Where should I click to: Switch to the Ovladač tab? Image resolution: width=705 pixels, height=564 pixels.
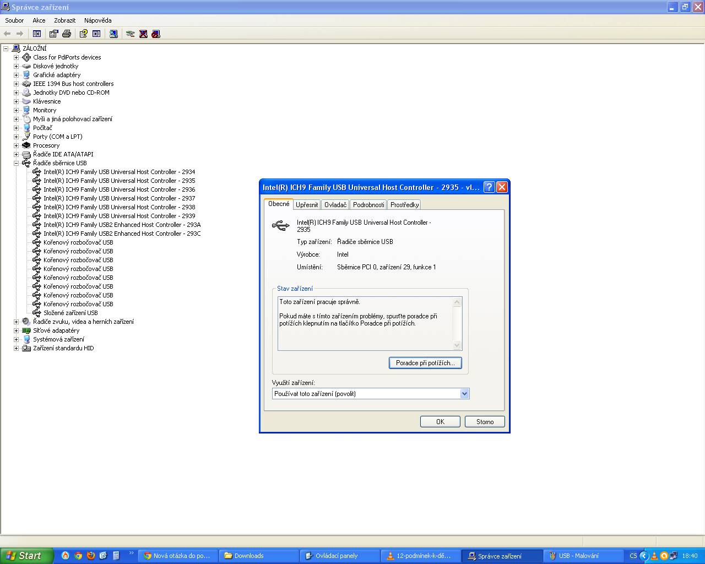pyautogui.click(x=335, y=205)
